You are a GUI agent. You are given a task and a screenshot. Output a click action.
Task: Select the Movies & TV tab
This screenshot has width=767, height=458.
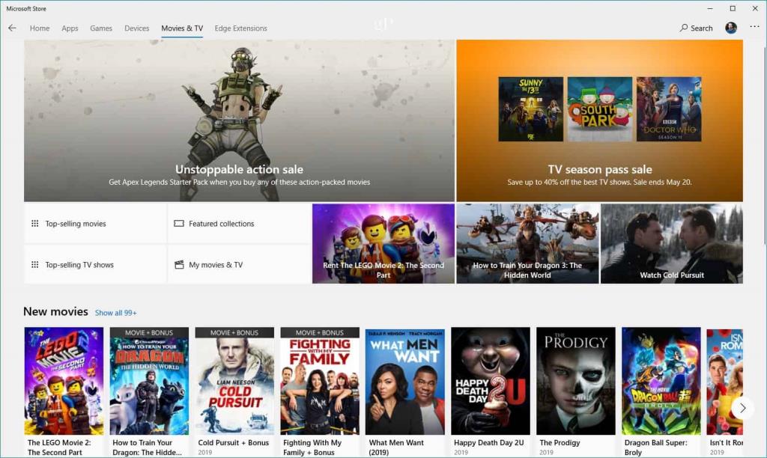[182, 28]
